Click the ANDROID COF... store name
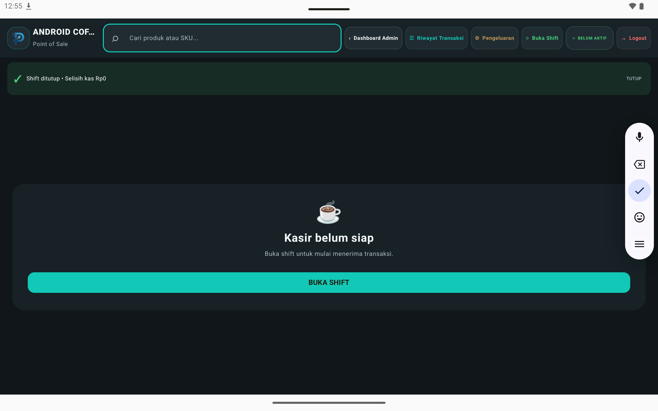Image resolution: width=658 pixels, height=411 pixels. tap(64, 32)
